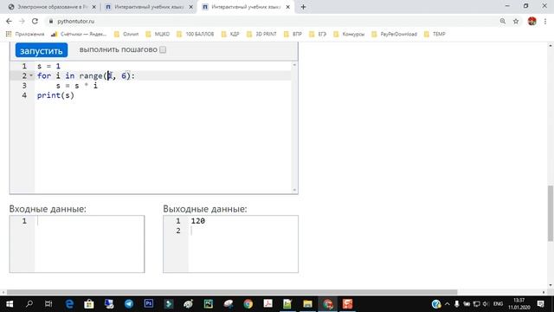Open the КДР bookmark folder
Screen dimensions: 554x312
[x=230, y=34]
